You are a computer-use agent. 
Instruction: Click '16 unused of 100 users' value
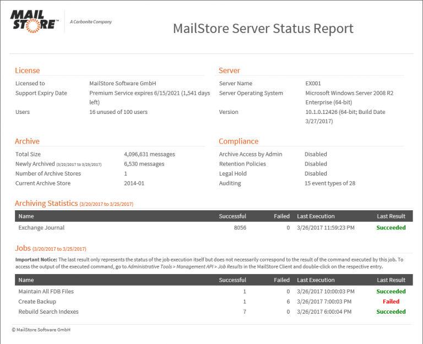(x=118, y=112)
